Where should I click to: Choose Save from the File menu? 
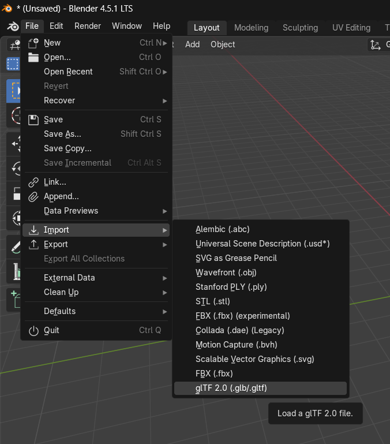tap(96, 120)
